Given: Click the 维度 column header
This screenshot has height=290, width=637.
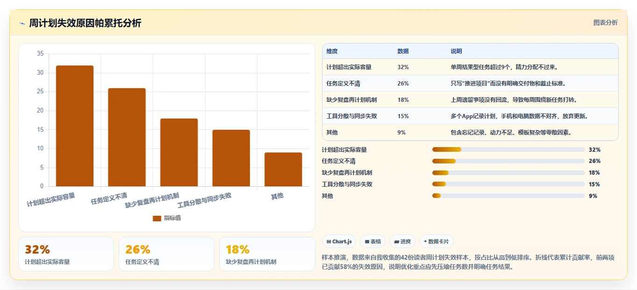Looking at the screenshot, I should [332, 51].
